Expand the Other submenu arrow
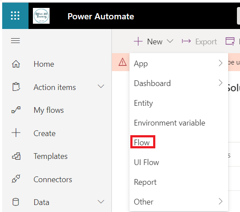Viewport: 240px width, 212px height. [220, 201]
